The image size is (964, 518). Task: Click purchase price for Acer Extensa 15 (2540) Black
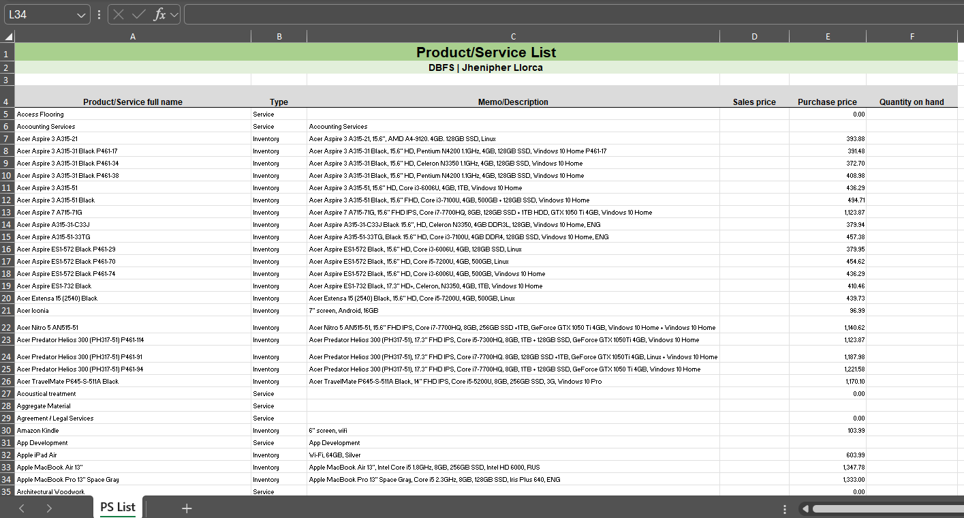(828, 299)
